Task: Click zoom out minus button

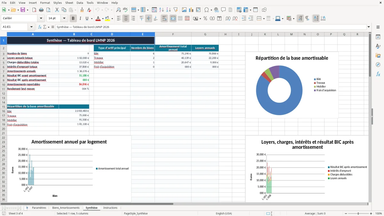Action: point(346,213)
